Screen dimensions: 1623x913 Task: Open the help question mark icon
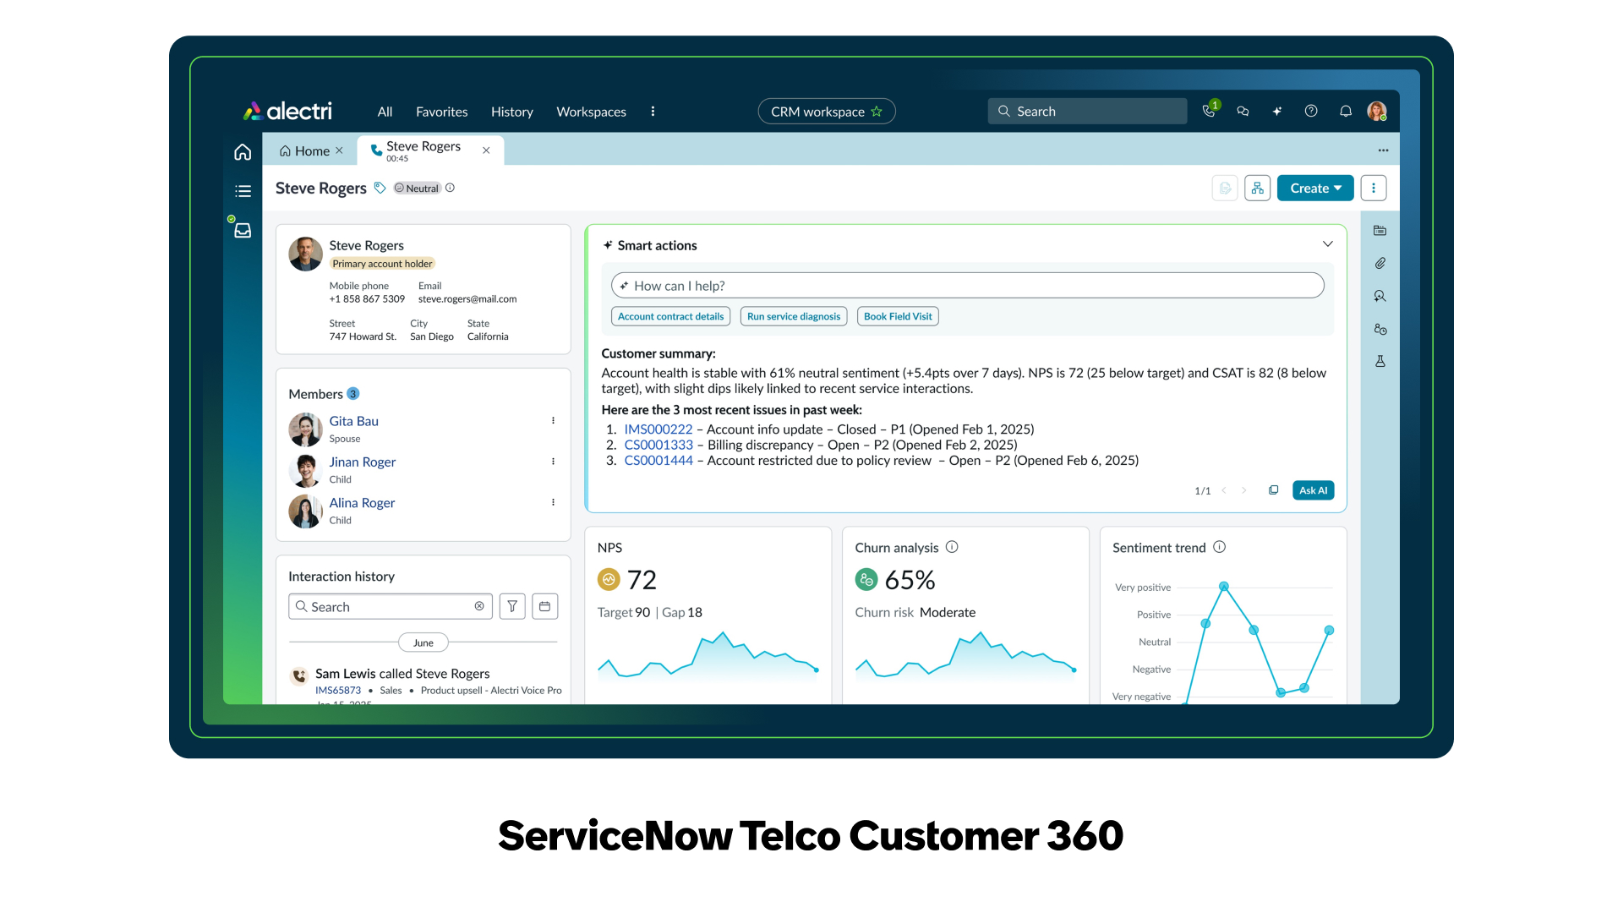[1311, 112]
